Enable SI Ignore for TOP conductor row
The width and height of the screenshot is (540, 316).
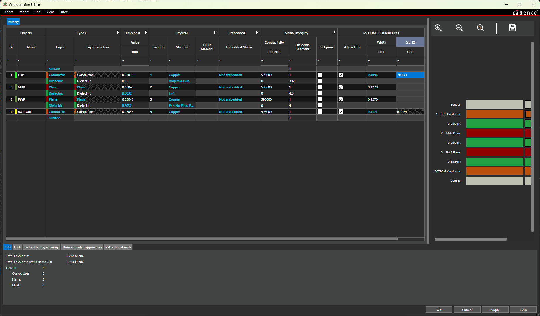(320, 75)
